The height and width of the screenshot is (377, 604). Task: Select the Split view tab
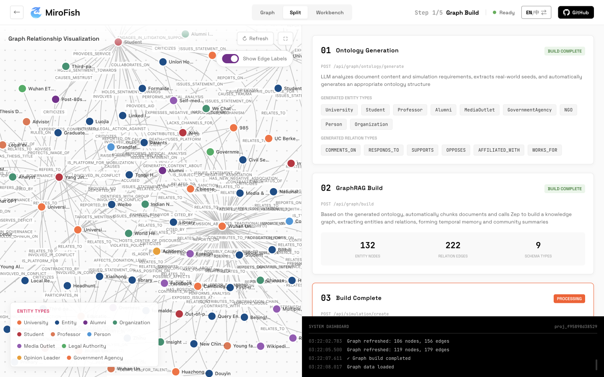(x=295, y=13)
